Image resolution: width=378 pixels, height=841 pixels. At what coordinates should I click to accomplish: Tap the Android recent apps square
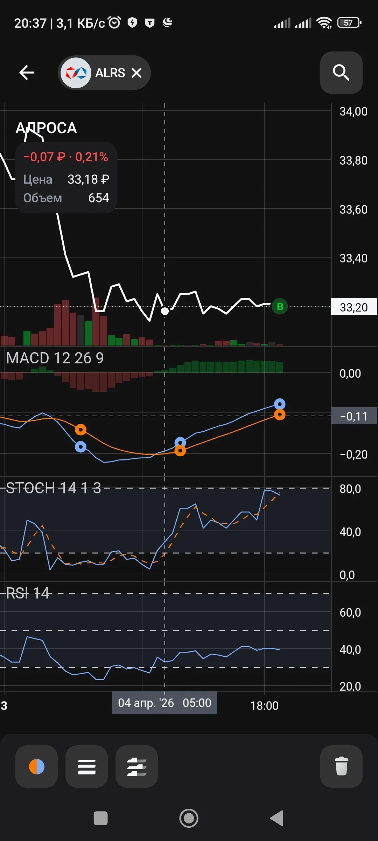tap(101, 818)
